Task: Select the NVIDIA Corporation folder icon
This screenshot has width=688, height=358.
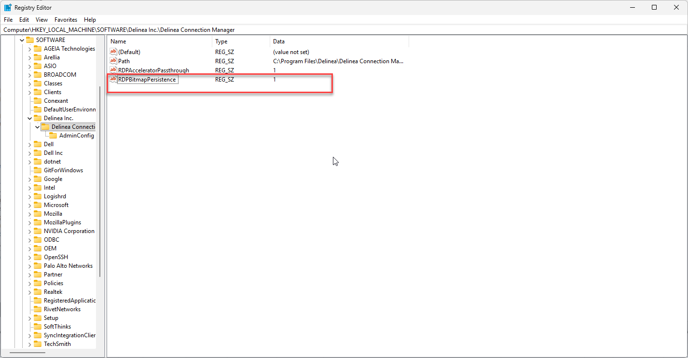Action: (x=38, y=231)
